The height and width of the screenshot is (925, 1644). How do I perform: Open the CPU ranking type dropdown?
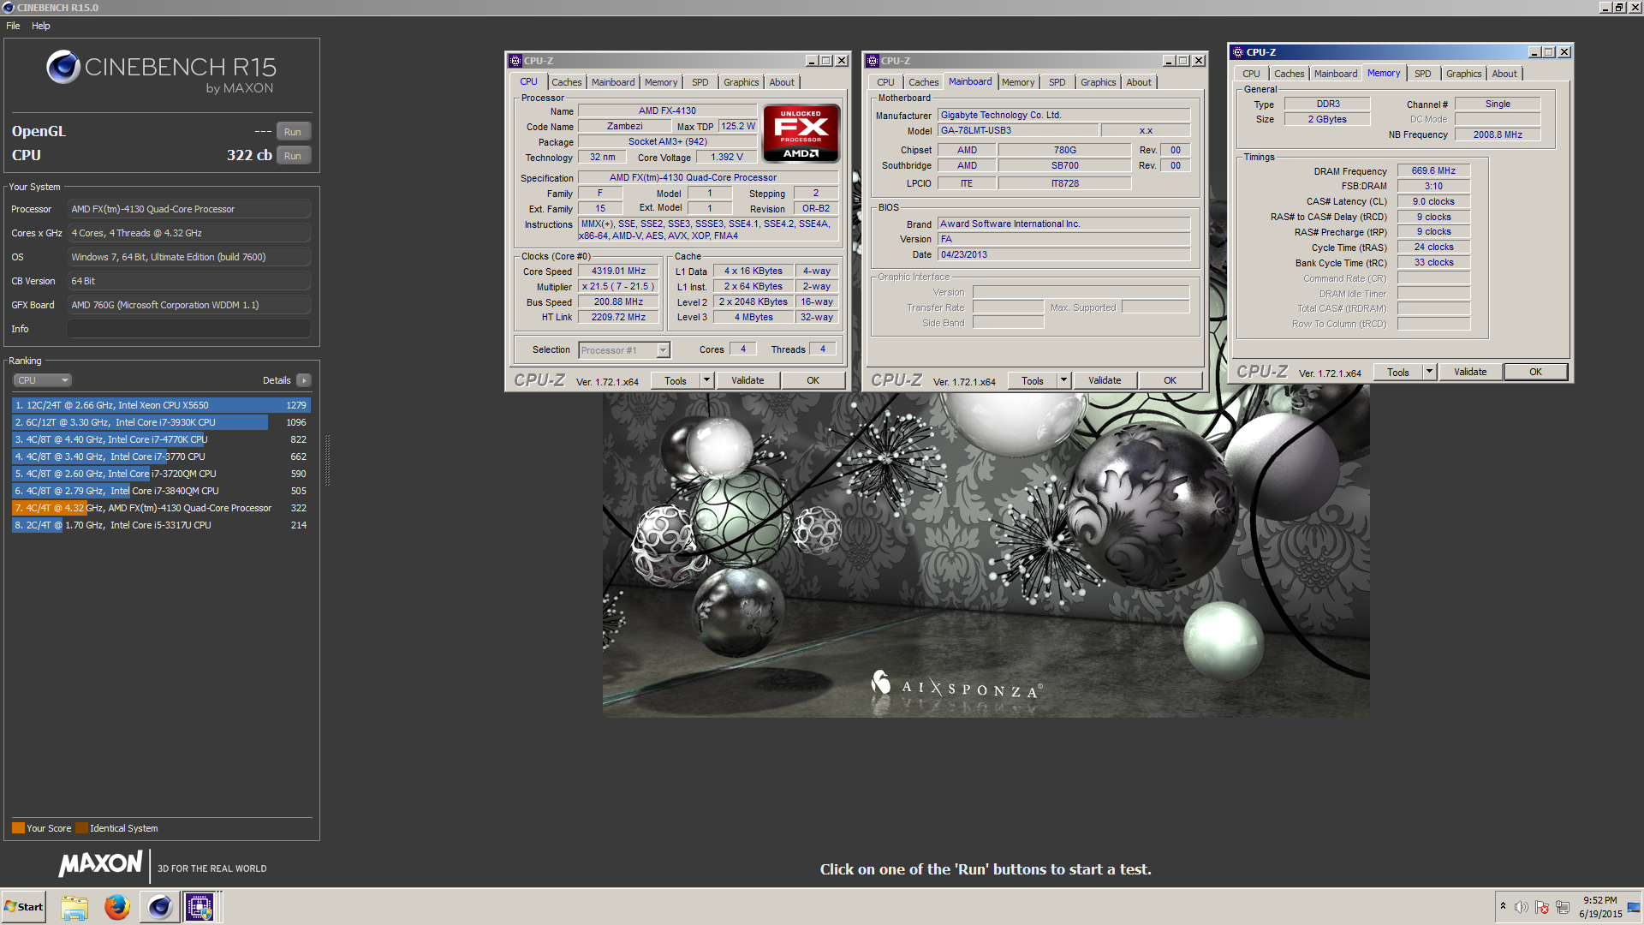(x=42, y=380)
